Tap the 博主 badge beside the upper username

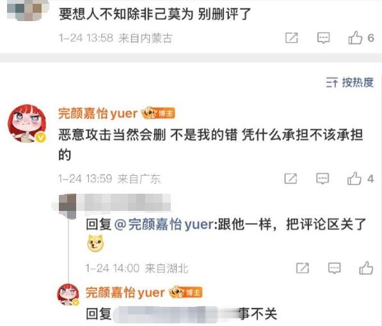[159, 113]
